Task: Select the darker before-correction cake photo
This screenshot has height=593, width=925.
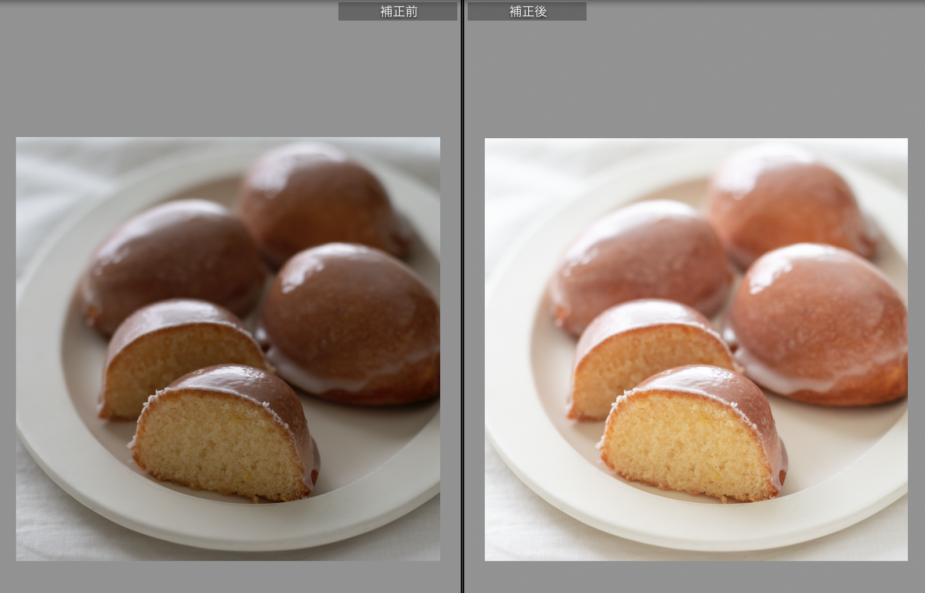Action: click(228, 349)
